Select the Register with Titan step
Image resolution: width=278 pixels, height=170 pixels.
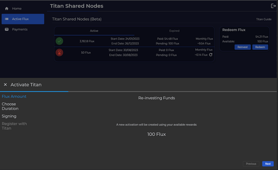pos(14,126)
